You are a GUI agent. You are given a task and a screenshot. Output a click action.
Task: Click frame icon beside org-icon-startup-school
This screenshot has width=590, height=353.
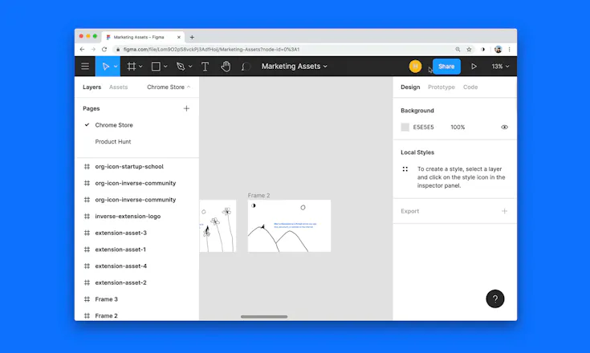click(87, 167)
